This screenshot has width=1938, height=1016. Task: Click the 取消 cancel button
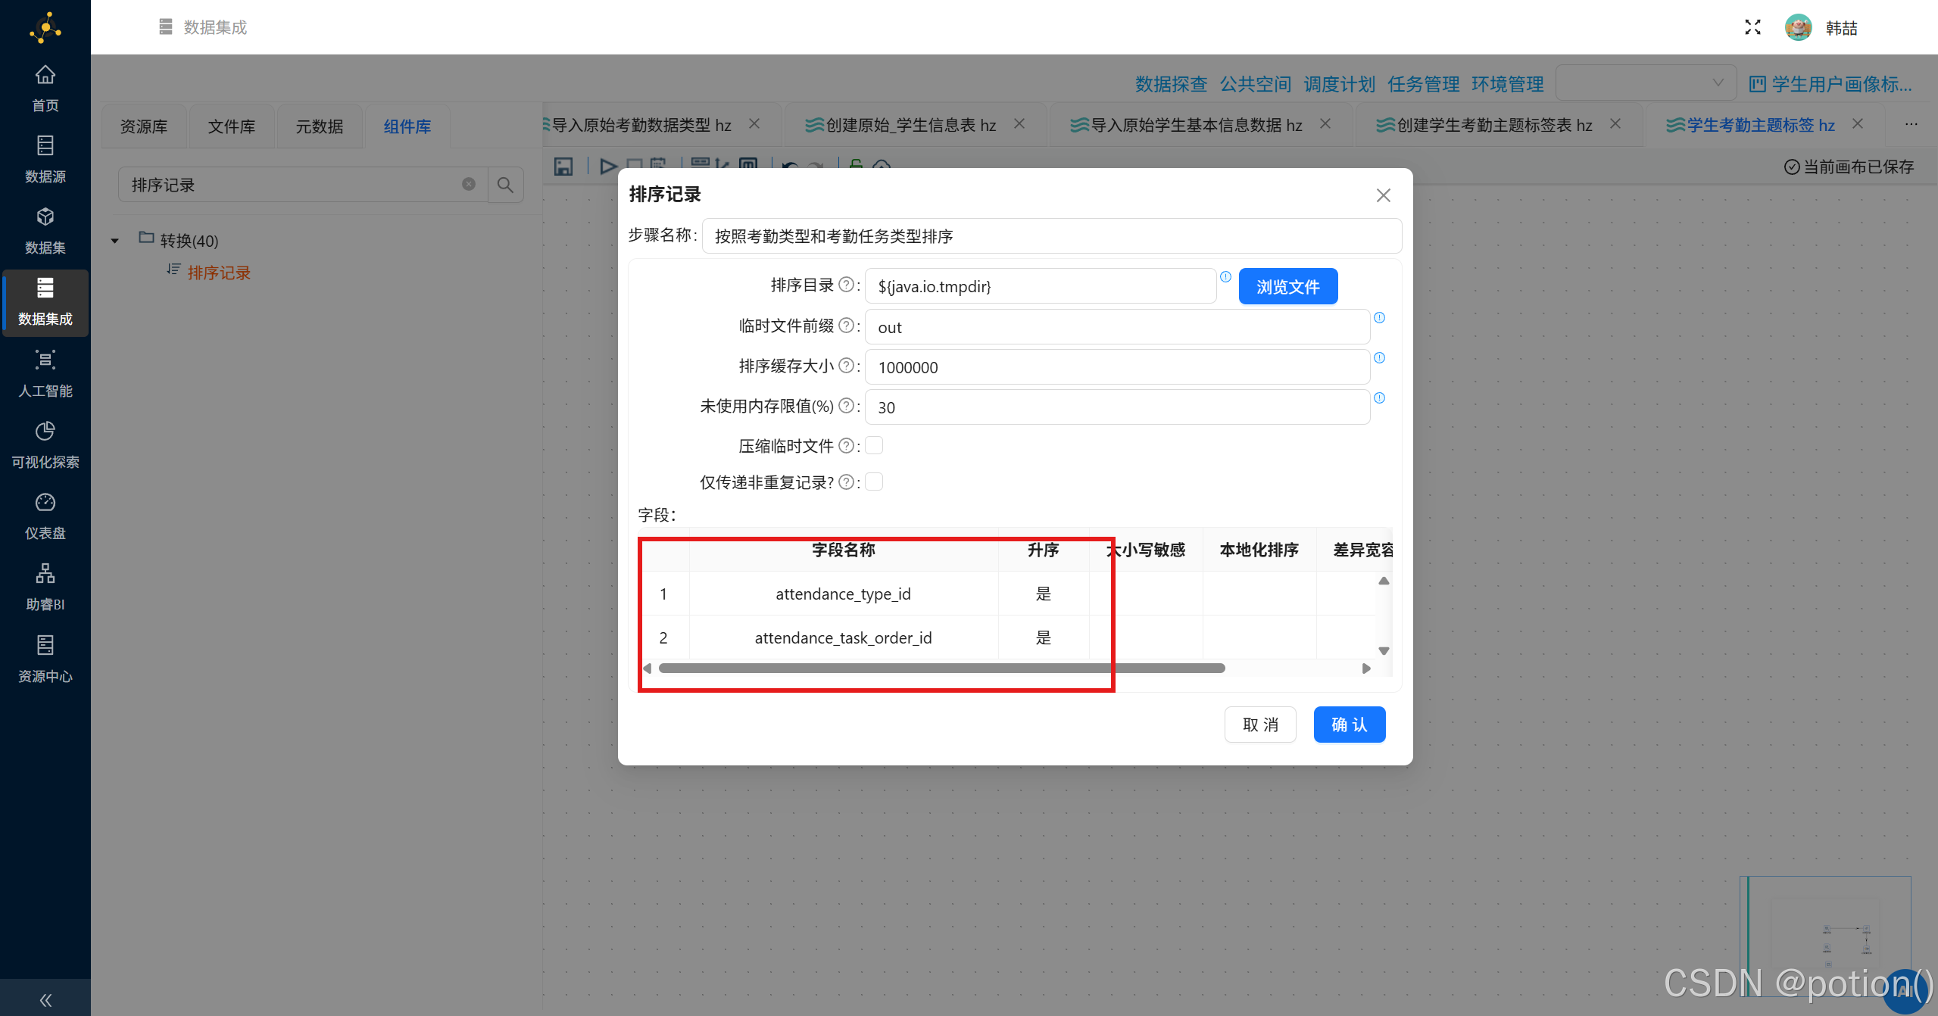click(1261, 725)
